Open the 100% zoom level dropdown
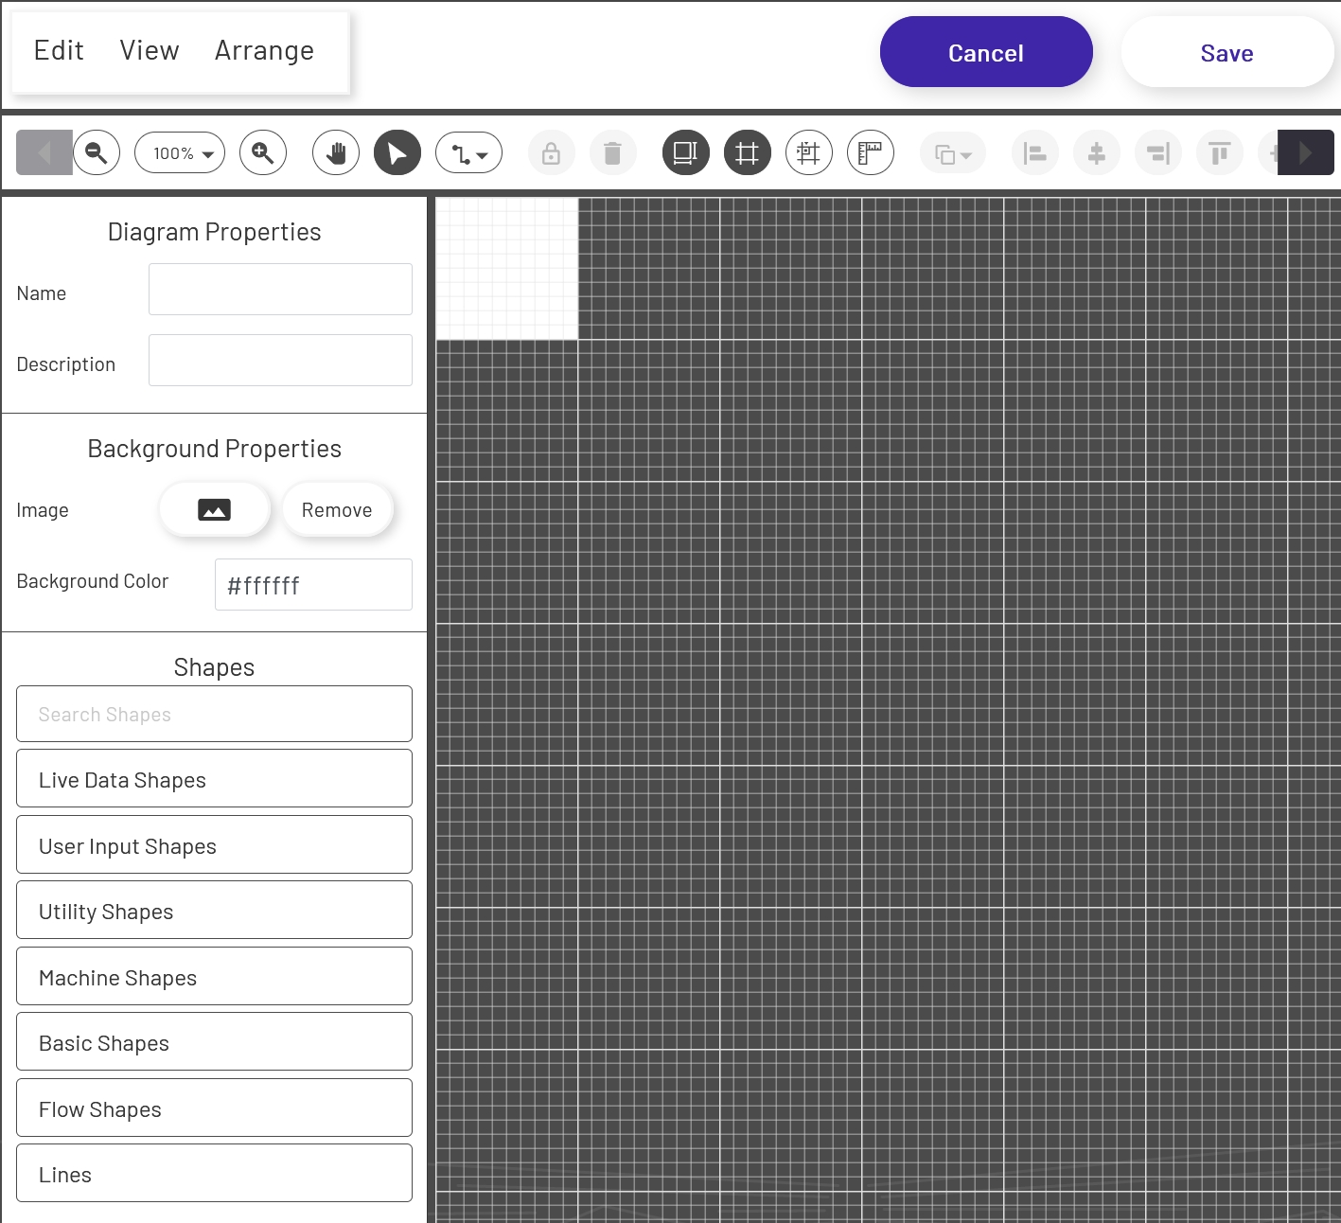Screen dimensions: 1341x1223 180,152
